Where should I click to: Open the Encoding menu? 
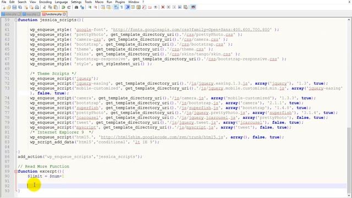pos(45,2)
